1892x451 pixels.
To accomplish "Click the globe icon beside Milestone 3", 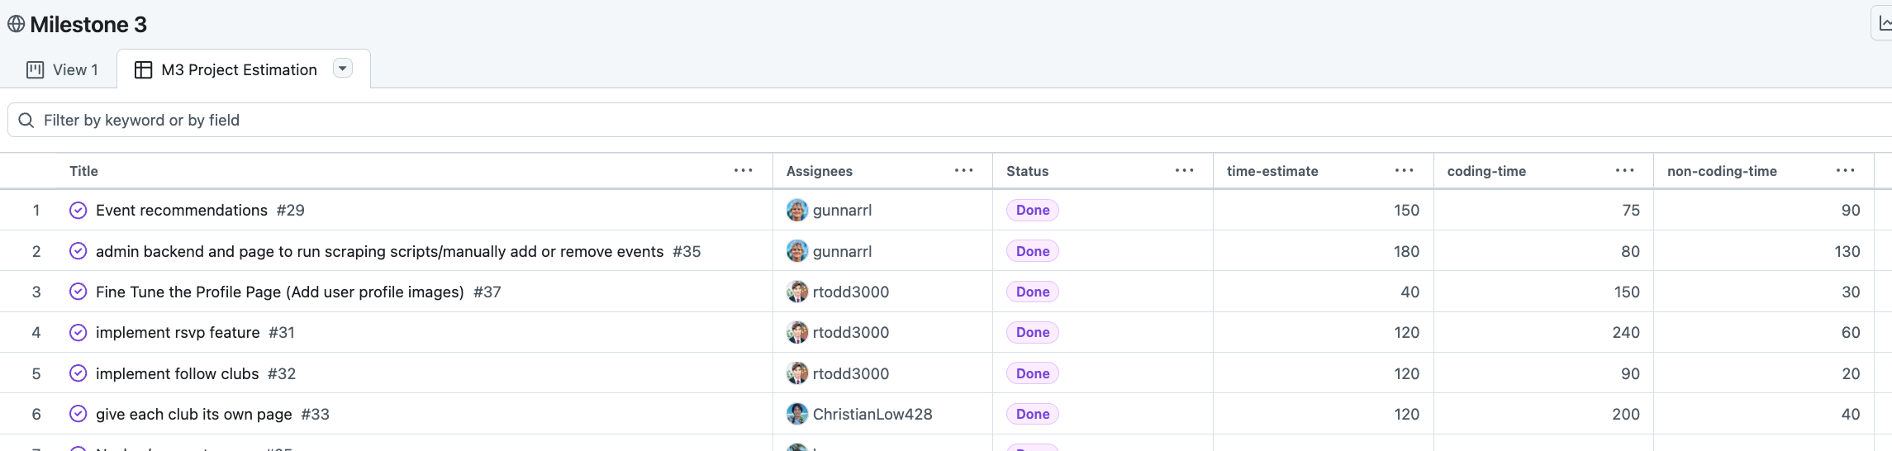I will coord(16,25).
